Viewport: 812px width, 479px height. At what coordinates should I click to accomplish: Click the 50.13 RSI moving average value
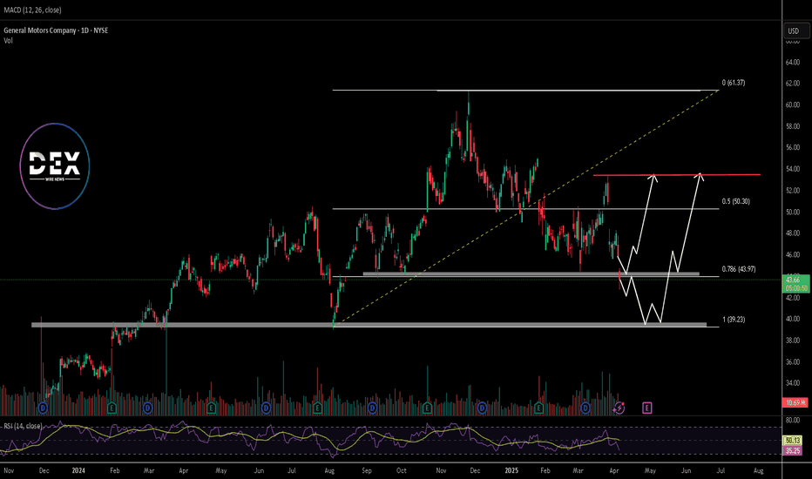(x=793, y=440)
